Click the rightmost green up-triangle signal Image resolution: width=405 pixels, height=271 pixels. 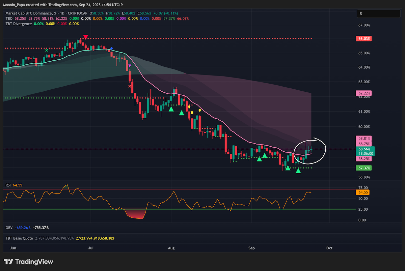pyautogui.click(x=298, y=171)
